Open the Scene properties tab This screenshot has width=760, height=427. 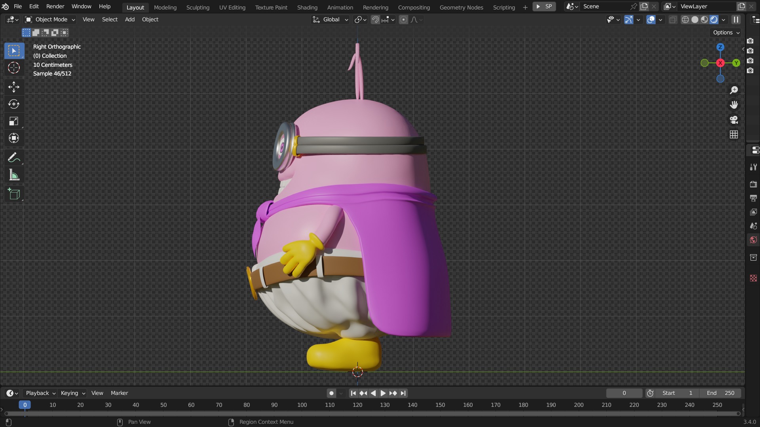(x=753, y=226)
